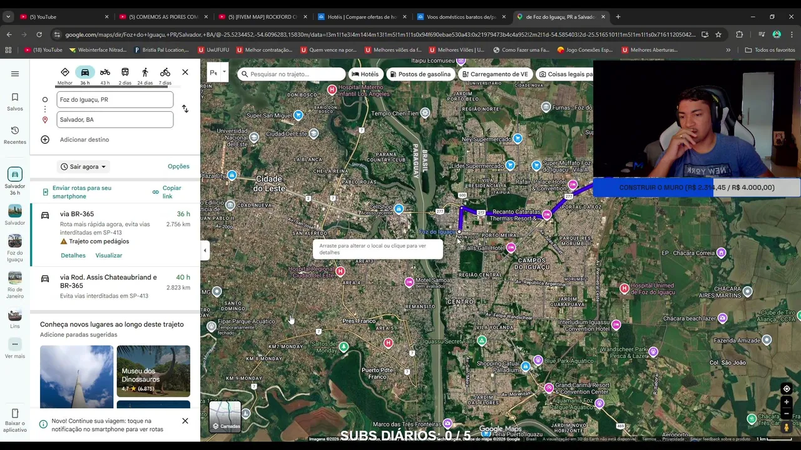
Task: Expand hidden bookmarks chevron
Action: pyautogui.click(x=728, y=50)
